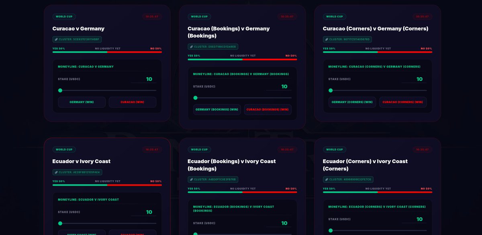Choose Curacao (Bookings) (Win) button
This screenshot has height=235, width=482.
click(268, 109)
